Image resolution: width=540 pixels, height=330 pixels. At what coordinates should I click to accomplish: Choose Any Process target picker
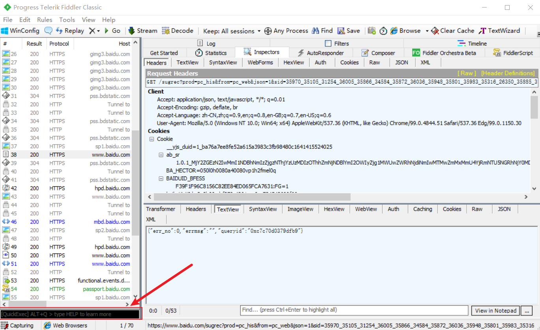(x=286, y=31)
